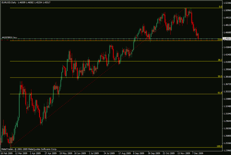
Task: Click the OHLC values in the chart header
Action: tap(34, 3)
